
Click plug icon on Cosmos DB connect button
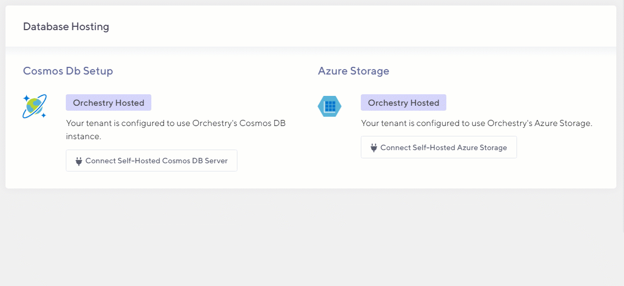pos(78,161)
